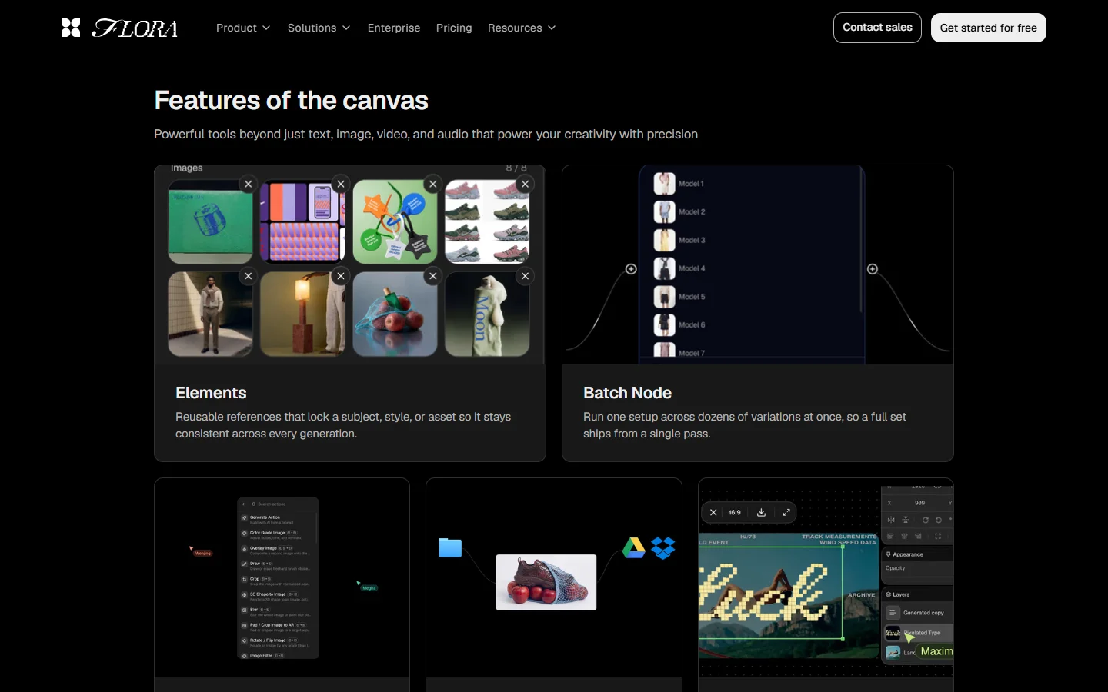Click Get started for free button
The height and width of the screenshot is (692, 1108).
989,28
